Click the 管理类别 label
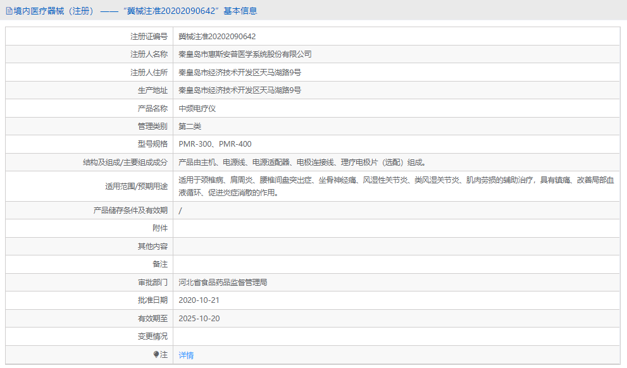This screenshot has width=627, height=368. pos(152,126)
